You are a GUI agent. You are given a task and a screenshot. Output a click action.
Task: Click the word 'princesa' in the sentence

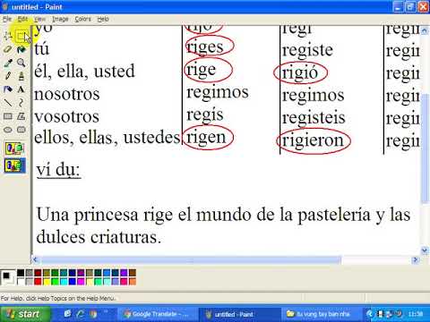tap(107, 216)
